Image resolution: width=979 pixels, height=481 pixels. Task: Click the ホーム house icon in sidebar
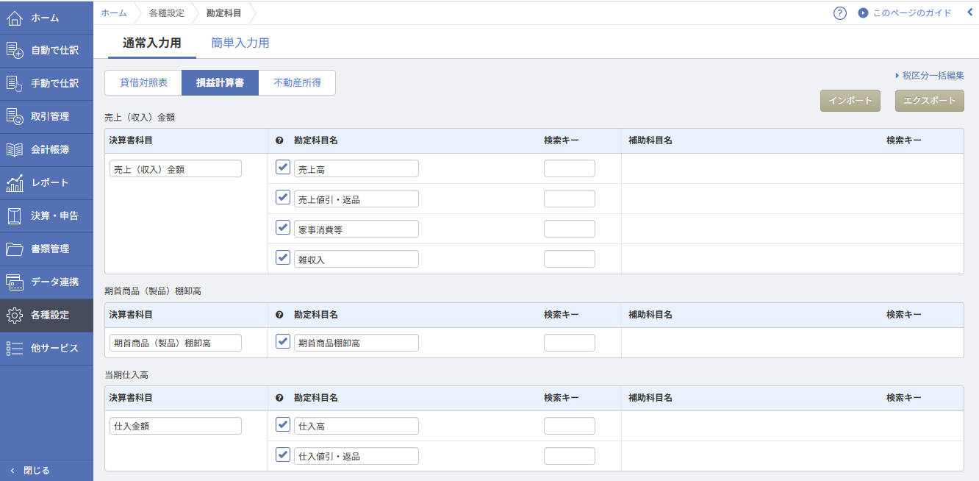15,18
